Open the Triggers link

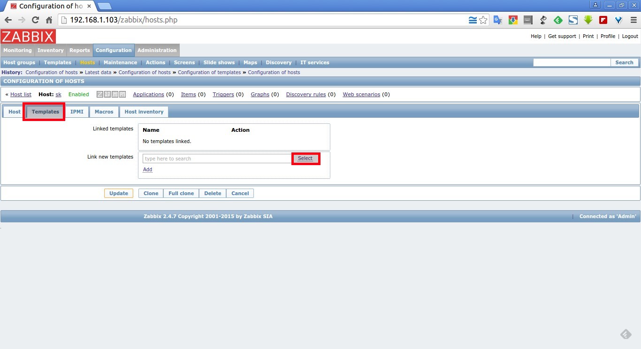(223, 94)
